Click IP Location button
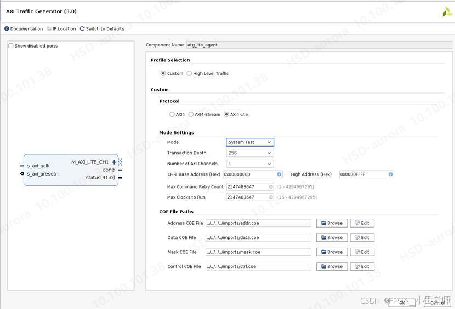This screenshot has width=455, height=309. tap(61, 28)
